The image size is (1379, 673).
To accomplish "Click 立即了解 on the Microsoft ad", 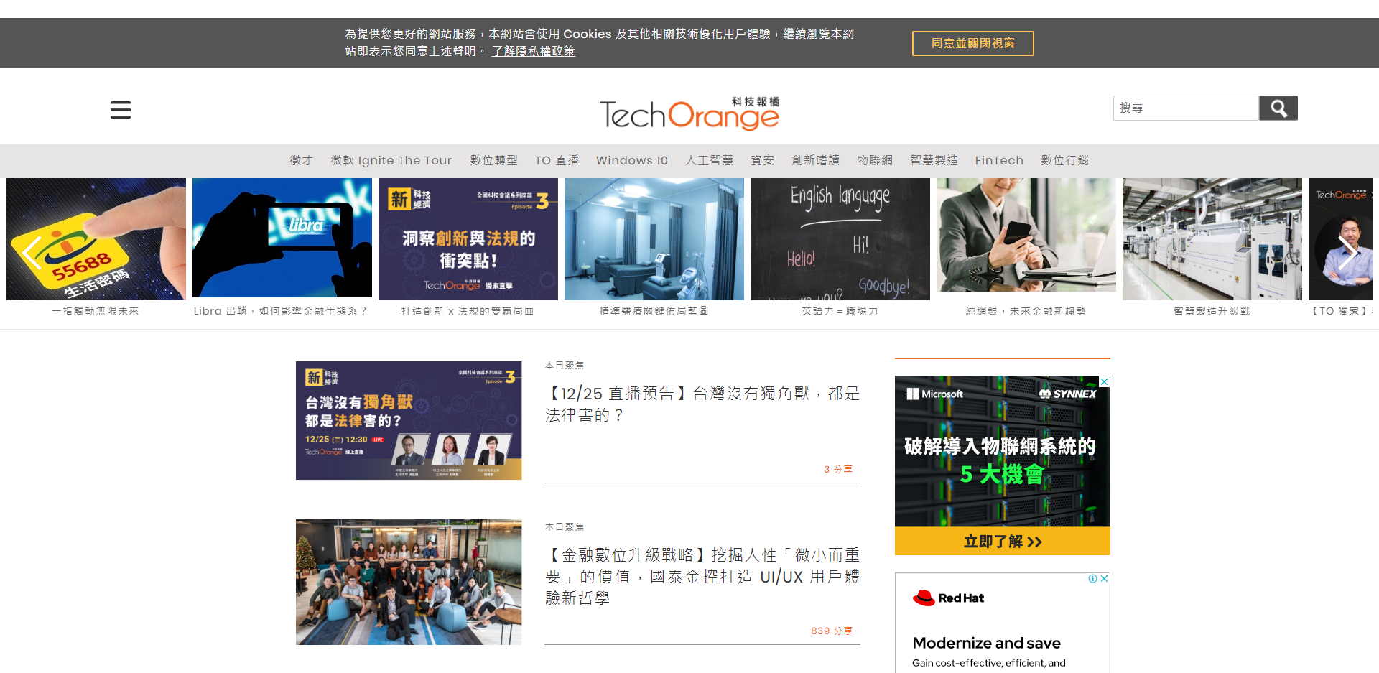I will tap(1002, 542).
